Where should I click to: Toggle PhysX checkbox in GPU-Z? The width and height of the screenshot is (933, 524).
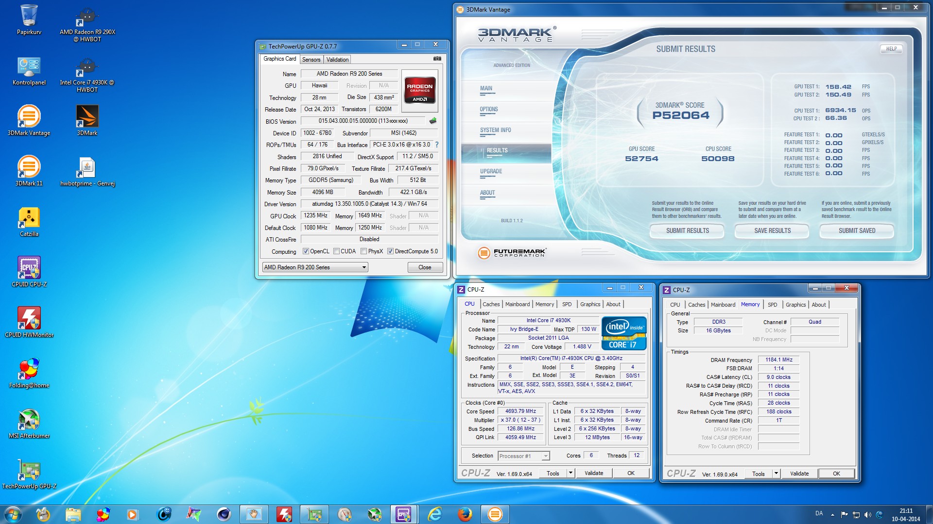(x=363, y=251)
